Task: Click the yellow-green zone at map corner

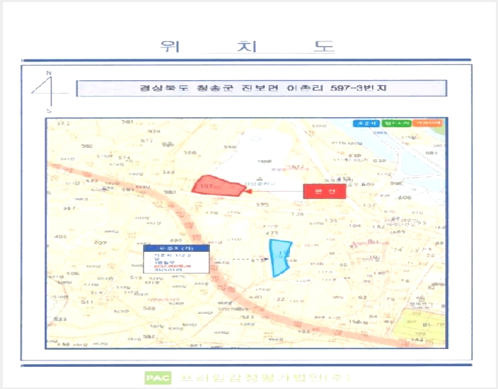Action: [x=419, y=325]
